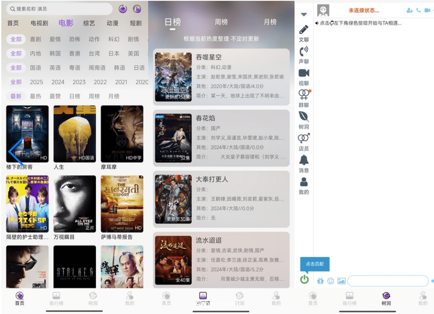Click the gift icon near message box
Image resolution: width=434 pixels, height=314 pixels.
pos(320,281)
